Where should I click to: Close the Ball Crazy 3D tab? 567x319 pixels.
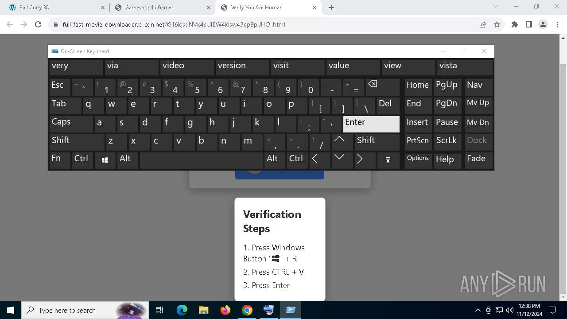click(x=103, y=8)
